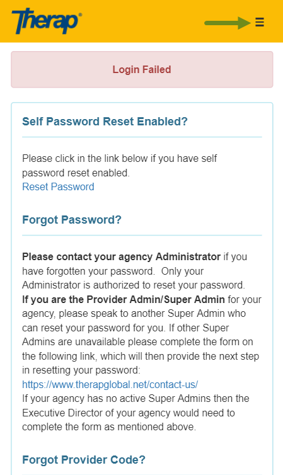The image size is (283, 475).
Task: Open the therapglobal.net contact-us link
Action: (110, 384)
